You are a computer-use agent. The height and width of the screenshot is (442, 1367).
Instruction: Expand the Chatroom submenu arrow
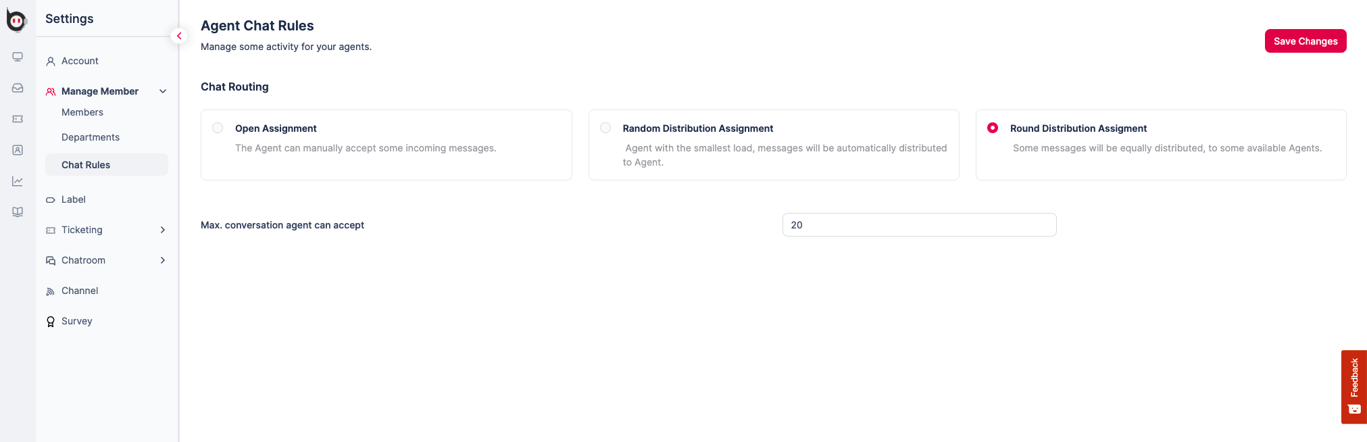coord(163,260)
